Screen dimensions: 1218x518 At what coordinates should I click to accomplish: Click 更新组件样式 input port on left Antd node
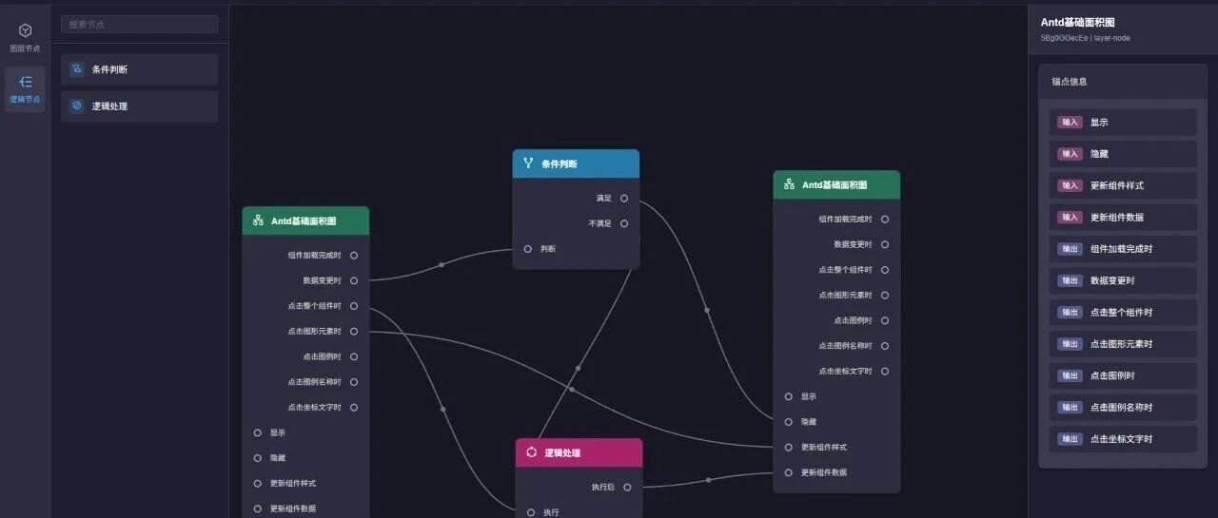258,483
